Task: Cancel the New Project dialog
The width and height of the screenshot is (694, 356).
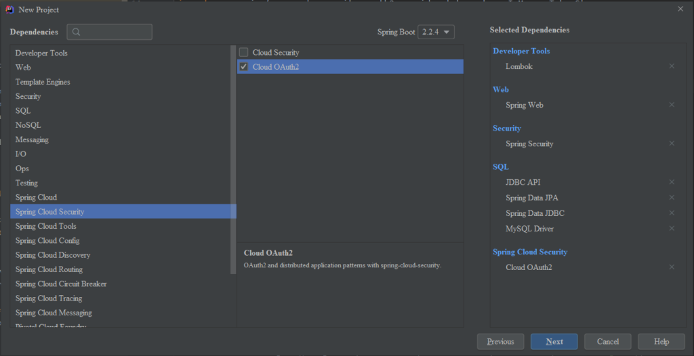Action: [x=608, y=341]
